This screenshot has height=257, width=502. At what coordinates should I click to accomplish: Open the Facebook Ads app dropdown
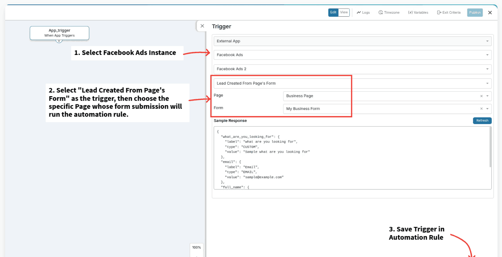tap(352, 55)
